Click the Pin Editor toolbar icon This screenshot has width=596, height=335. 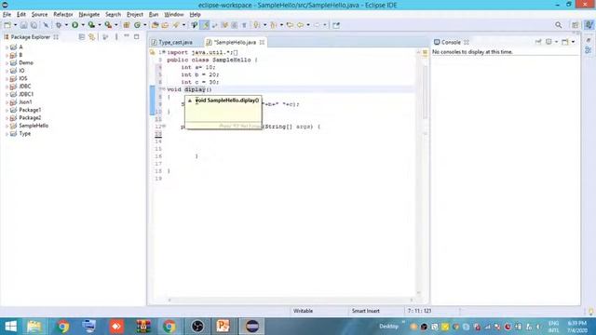336,25
